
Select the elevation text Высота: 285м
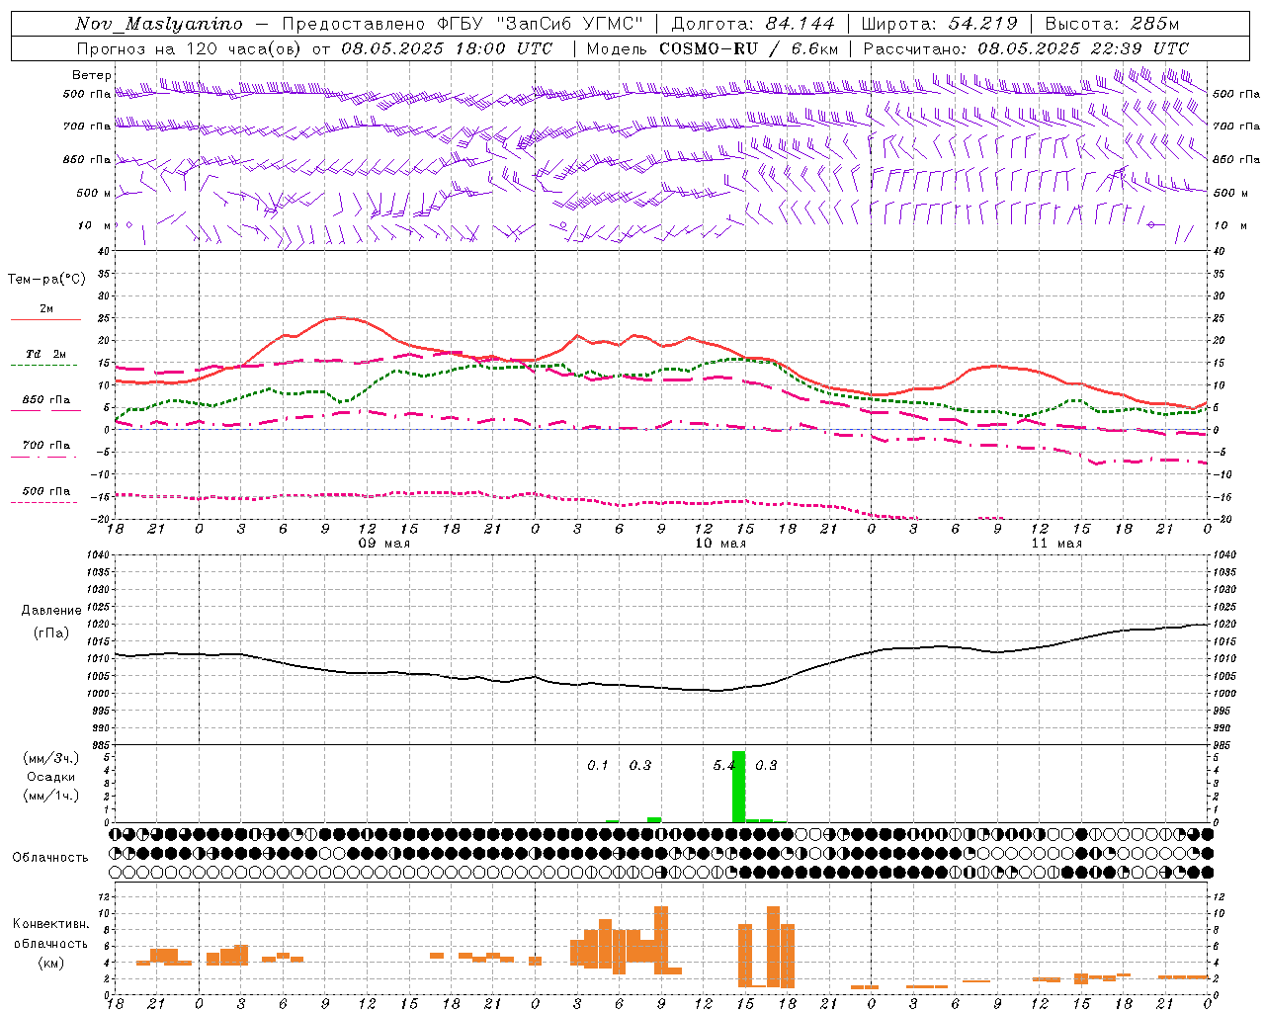point(1112,24)
